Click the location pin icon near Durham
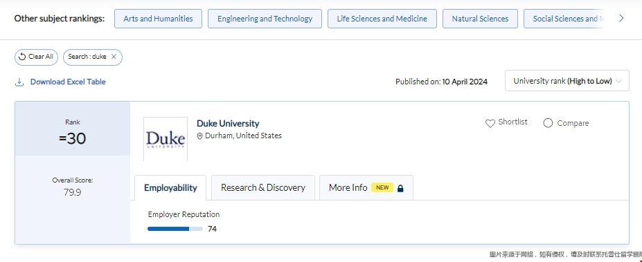Image resolution: width=642 pixels, height=262 pixels. (200, 136)
